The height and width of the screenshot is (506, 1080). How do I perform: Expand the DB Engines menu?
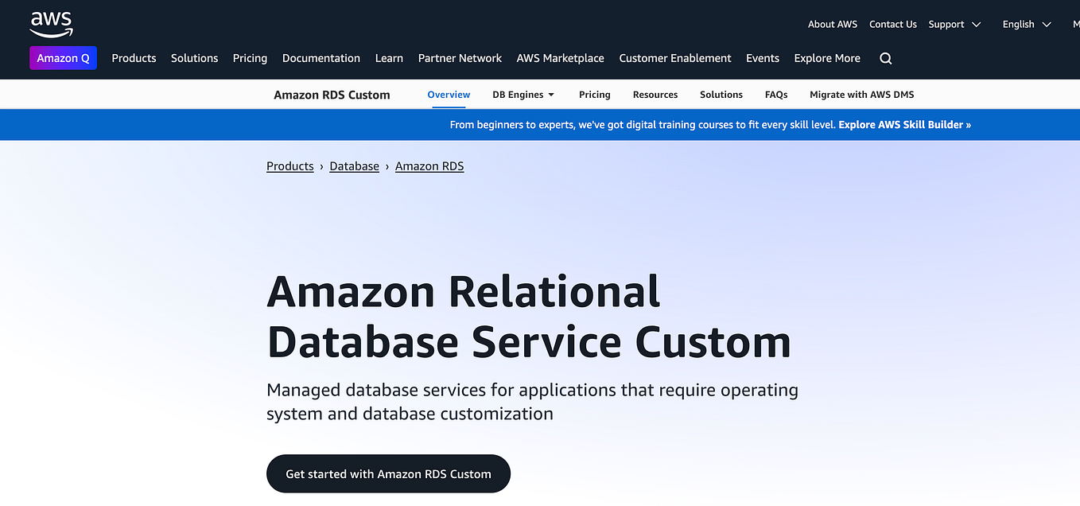tap(523, 94)
